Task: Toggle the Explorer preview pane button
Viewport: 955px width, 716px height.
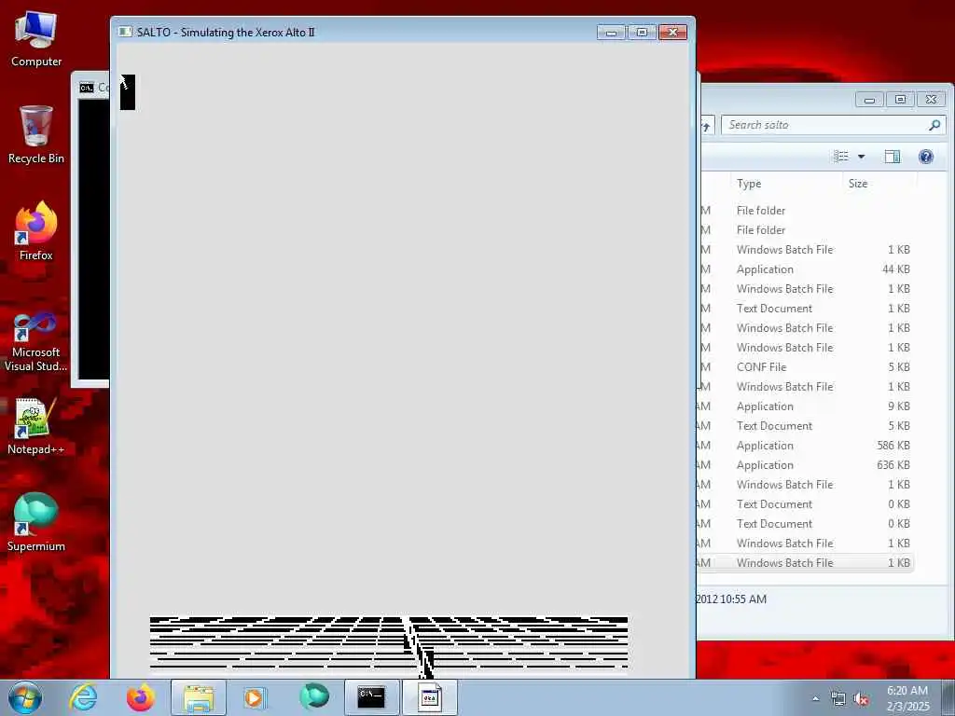Action: tap(893, 157)
